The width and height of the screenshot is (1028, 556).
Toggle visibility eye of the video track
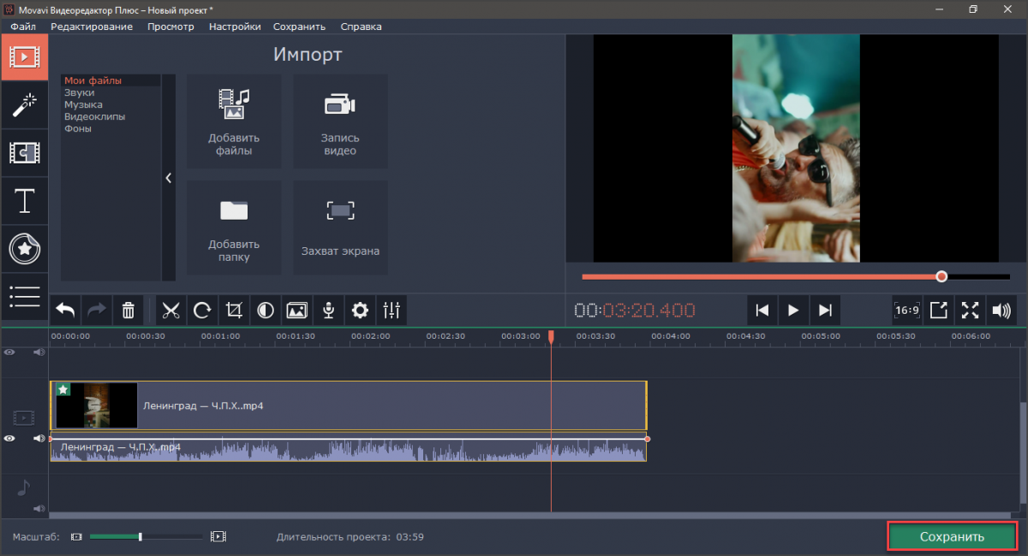[9, 438]
